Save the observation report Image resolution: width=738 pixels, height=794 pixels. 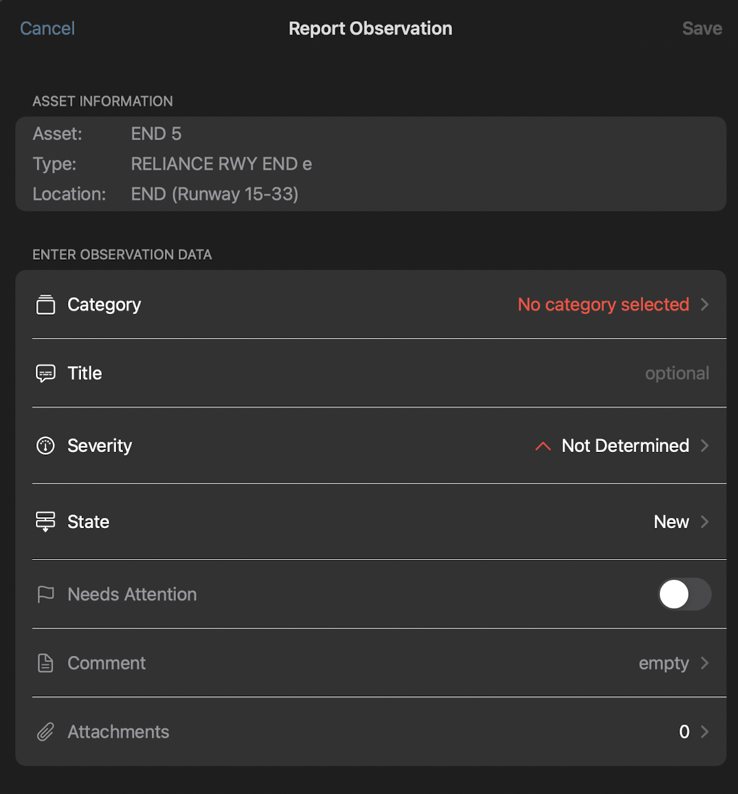click(x=702, y=28)
